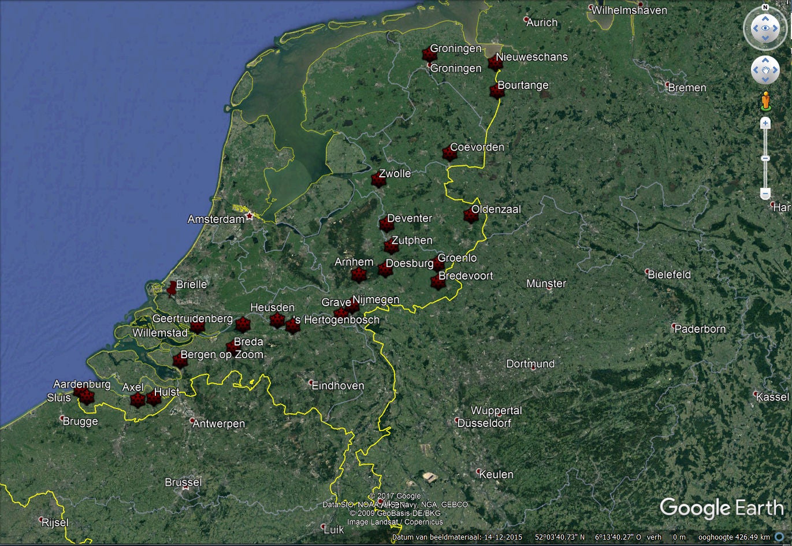
Task: Click the 'Wilhelmshaven' city label
Action: tap(629, 10)
